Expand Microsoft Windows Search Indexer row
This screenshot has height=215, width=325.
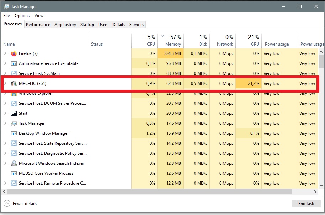5,163
